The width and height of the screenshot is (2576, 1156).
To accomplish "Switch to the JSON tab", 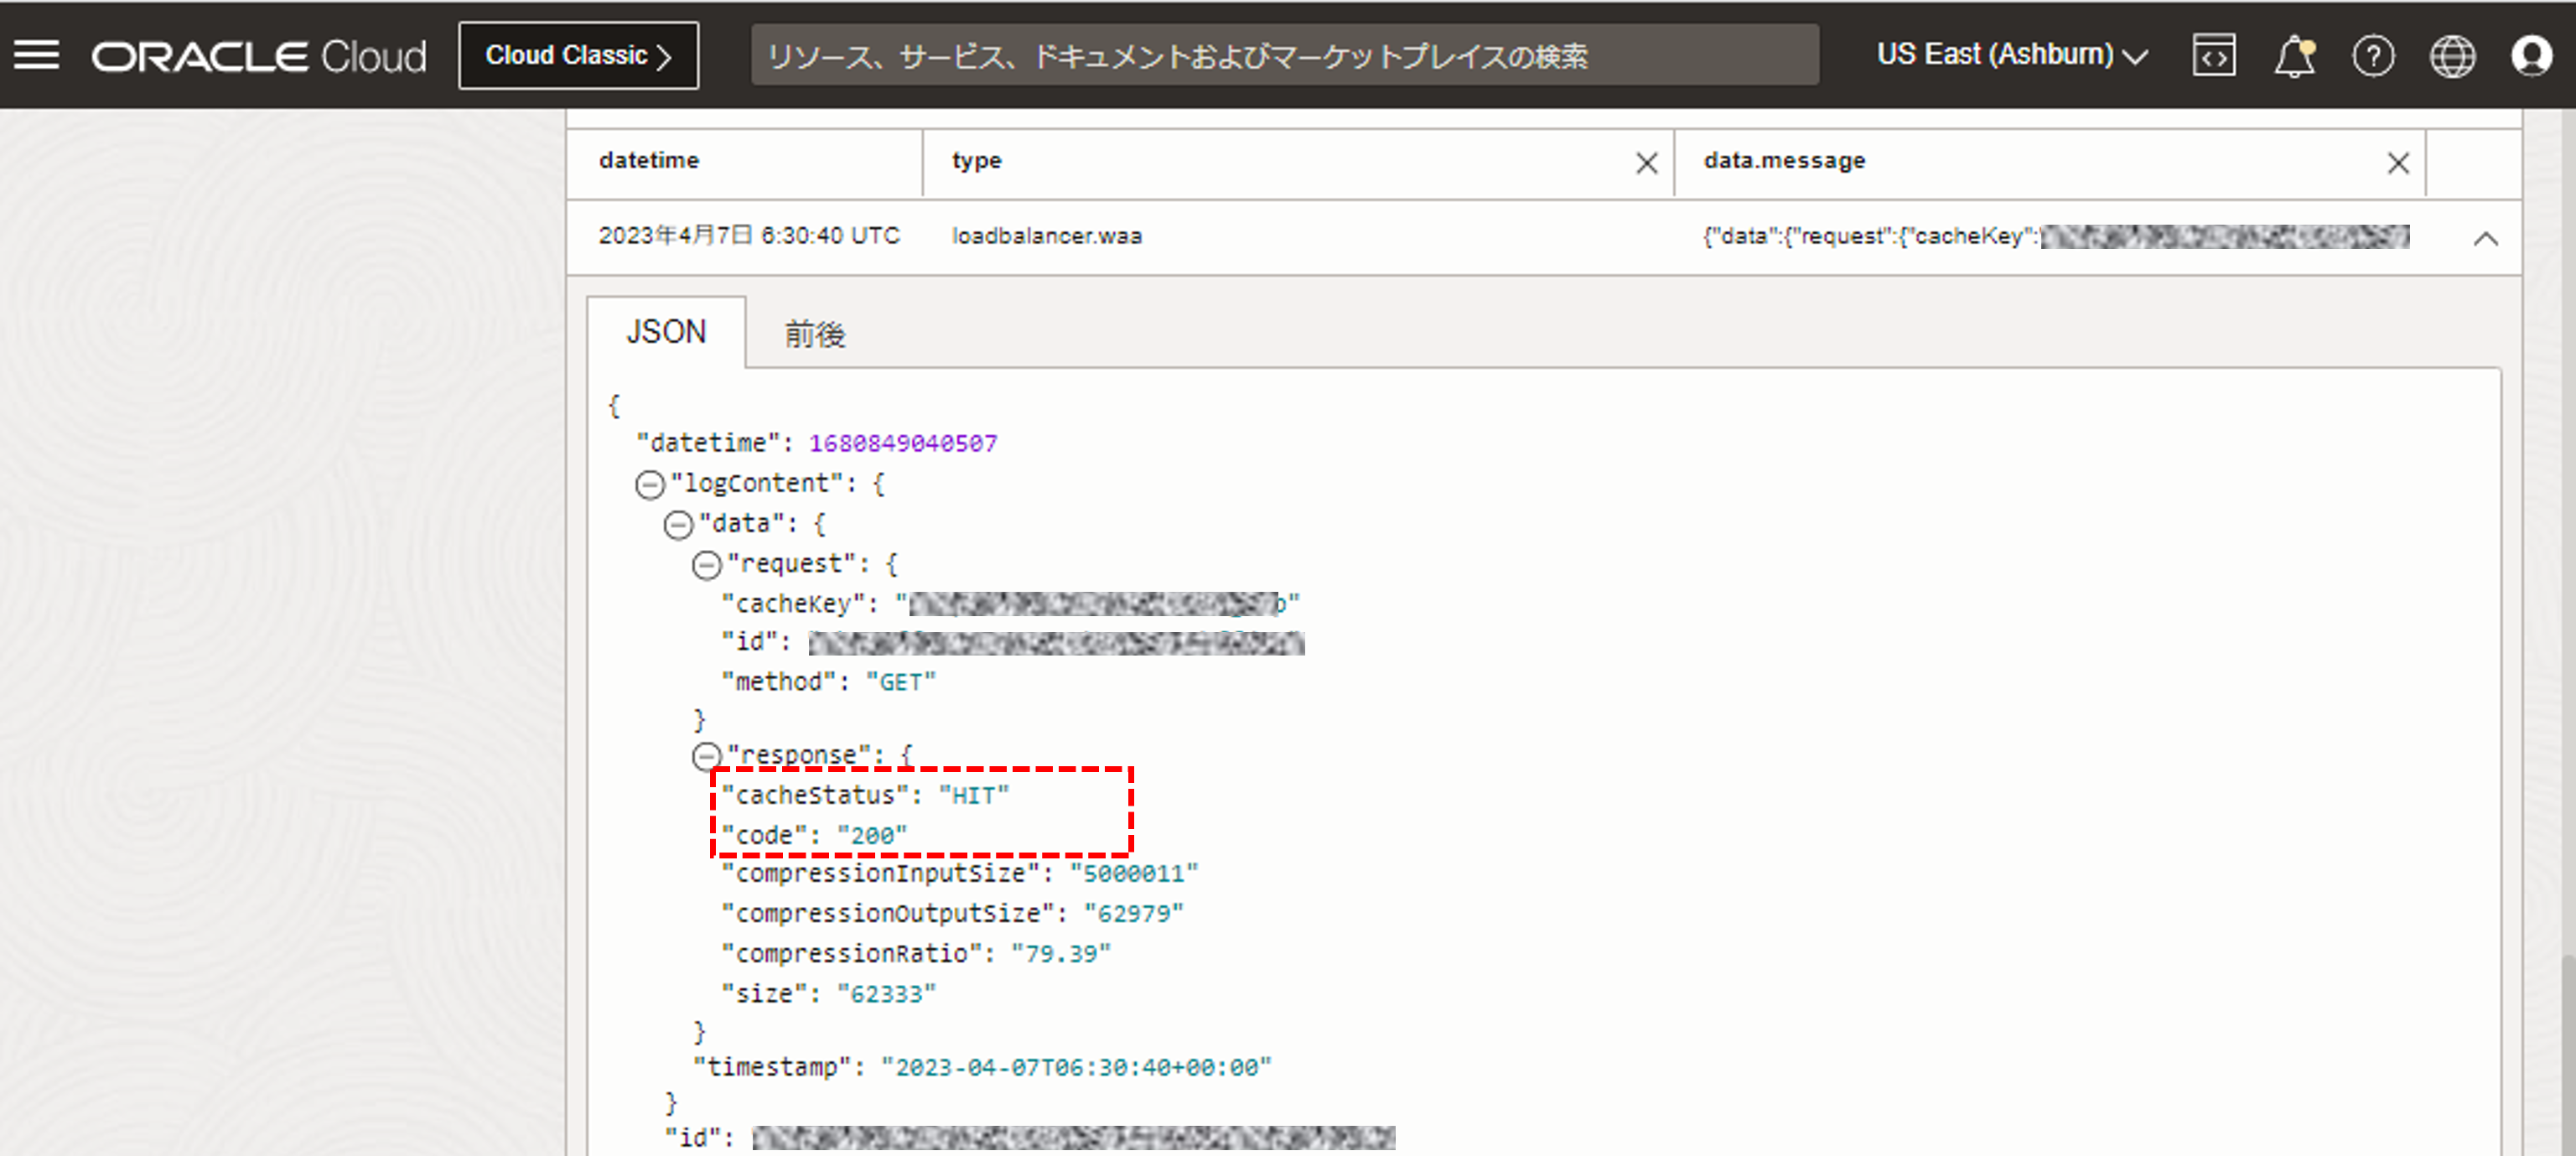I will coord(666,332).
